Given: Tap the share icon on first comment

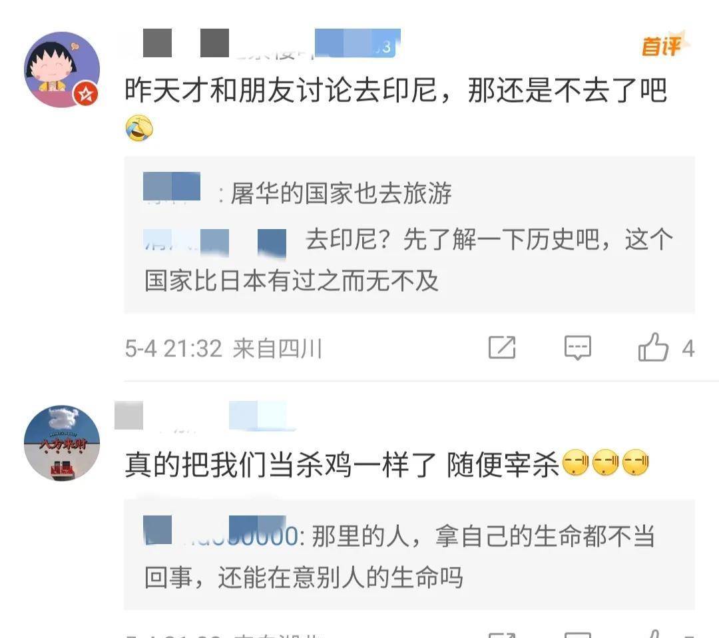Looking at the screenshot, I should (x=502, y=347).
